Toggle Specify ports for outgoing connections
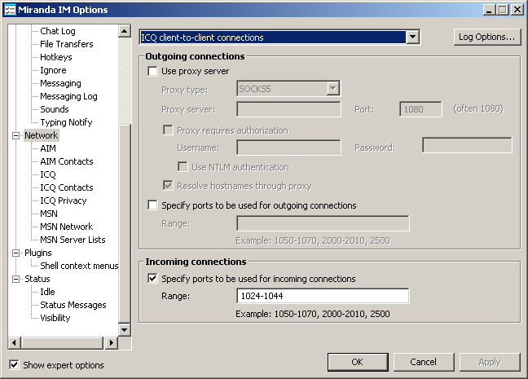 (x=152, y=205)
